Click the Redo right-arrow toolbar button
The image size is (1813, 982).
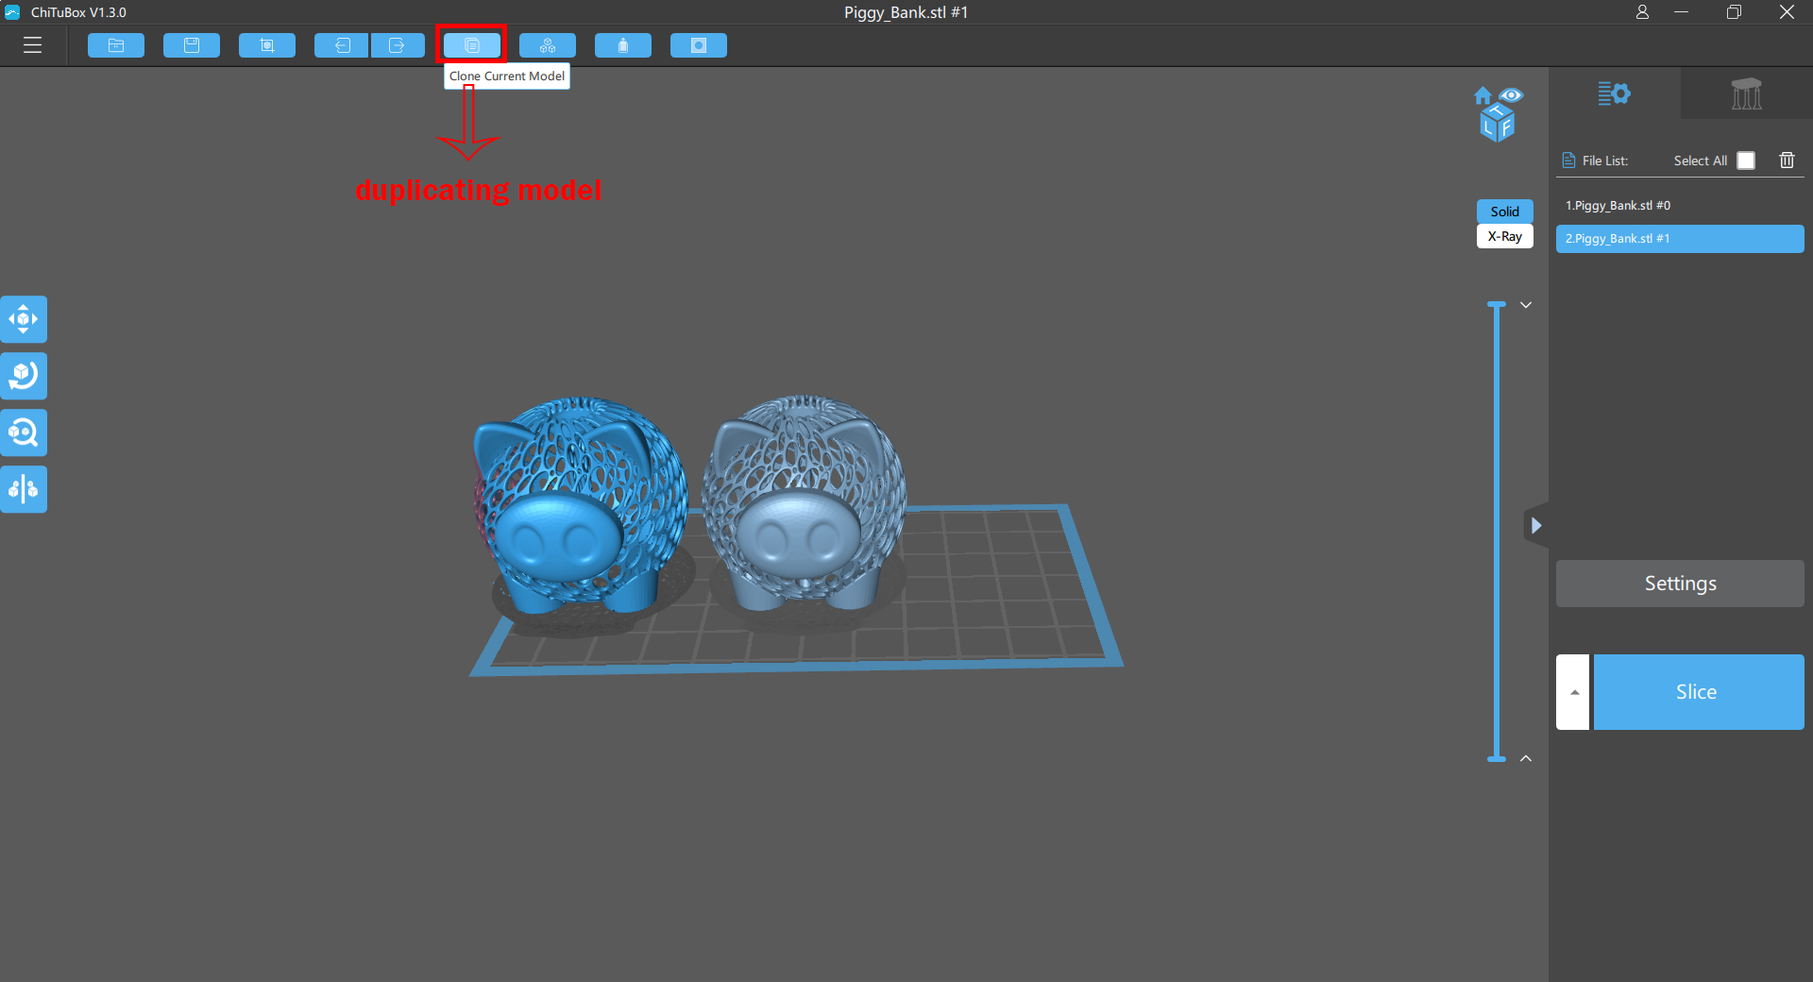point(398,45)
